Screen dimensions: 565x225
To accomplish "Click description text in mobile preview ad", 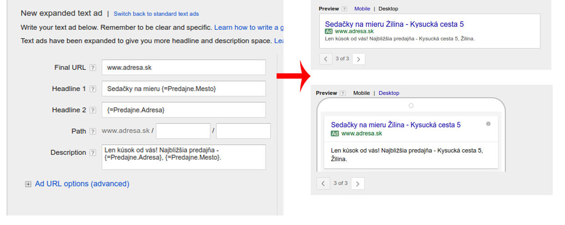I will (x=407, y=155).
